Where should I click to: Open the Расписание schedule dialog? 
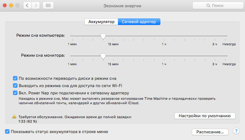click(210, 132)
